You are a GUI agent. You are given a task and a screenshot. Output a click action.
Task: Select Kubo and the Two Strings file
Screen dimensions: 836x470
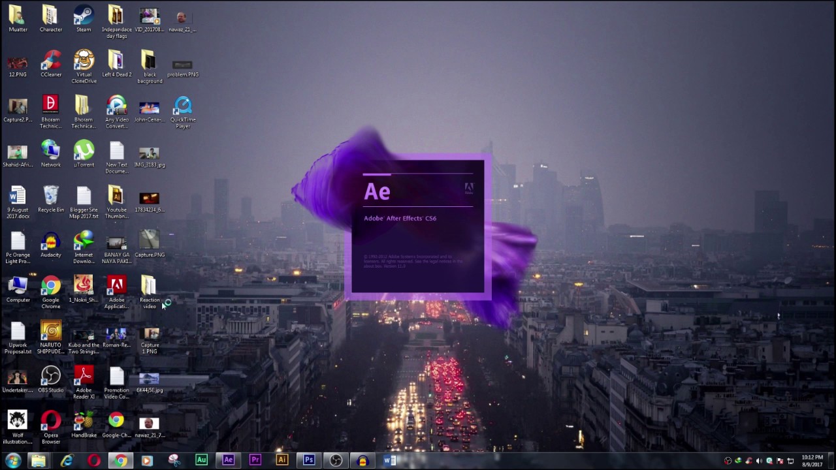pyautogui.click(x=84, y=339)
